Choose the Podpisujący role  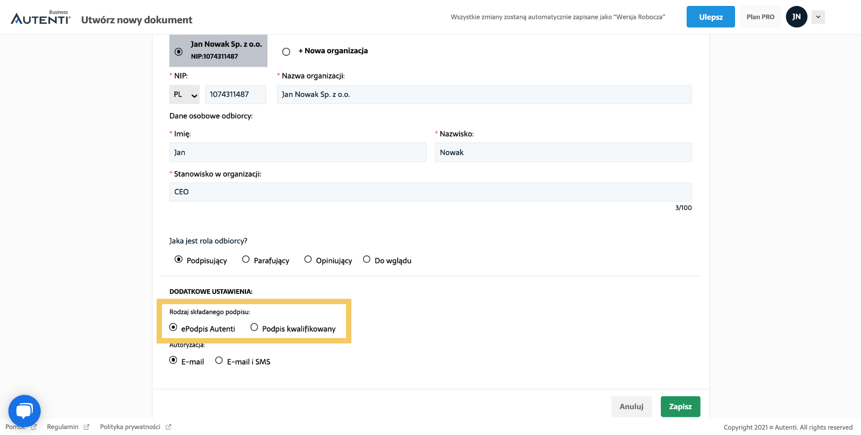pos(179,259)
